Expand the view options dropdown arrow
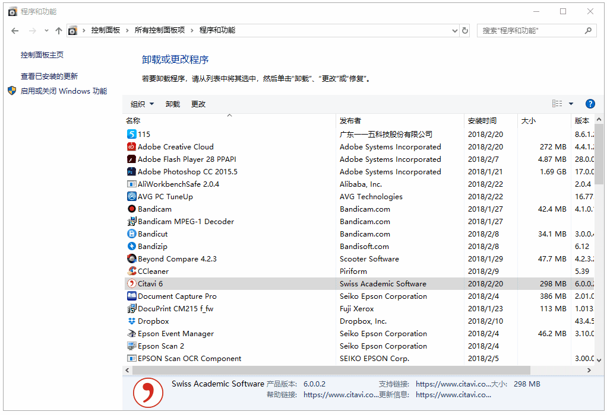Viewport: 607px width, 415px height. click(x=571, y=104)
